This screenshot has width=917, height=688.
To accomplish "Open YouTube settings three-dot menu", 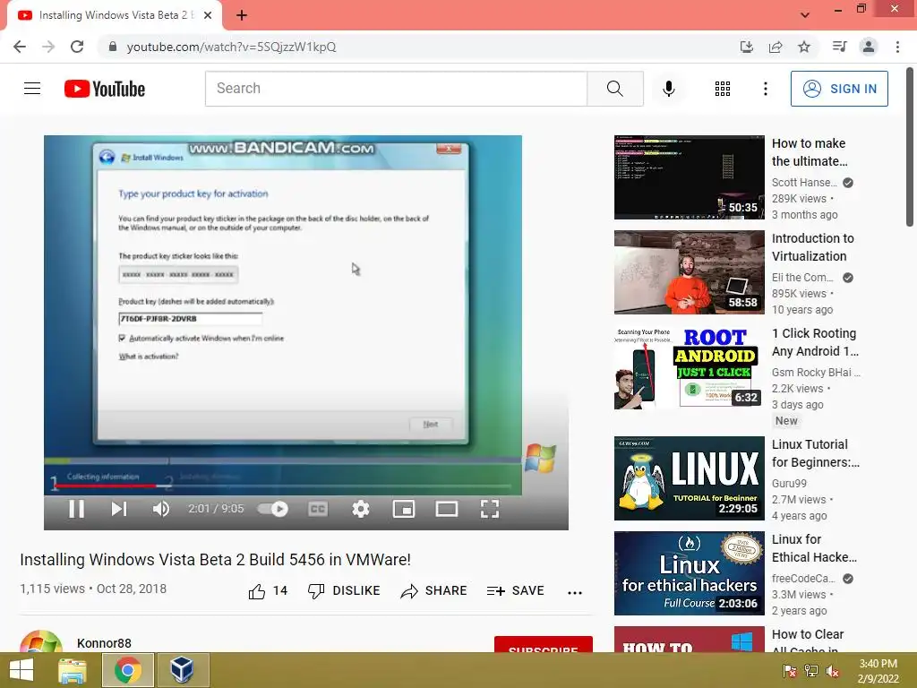I will click(x=766, y=89).
